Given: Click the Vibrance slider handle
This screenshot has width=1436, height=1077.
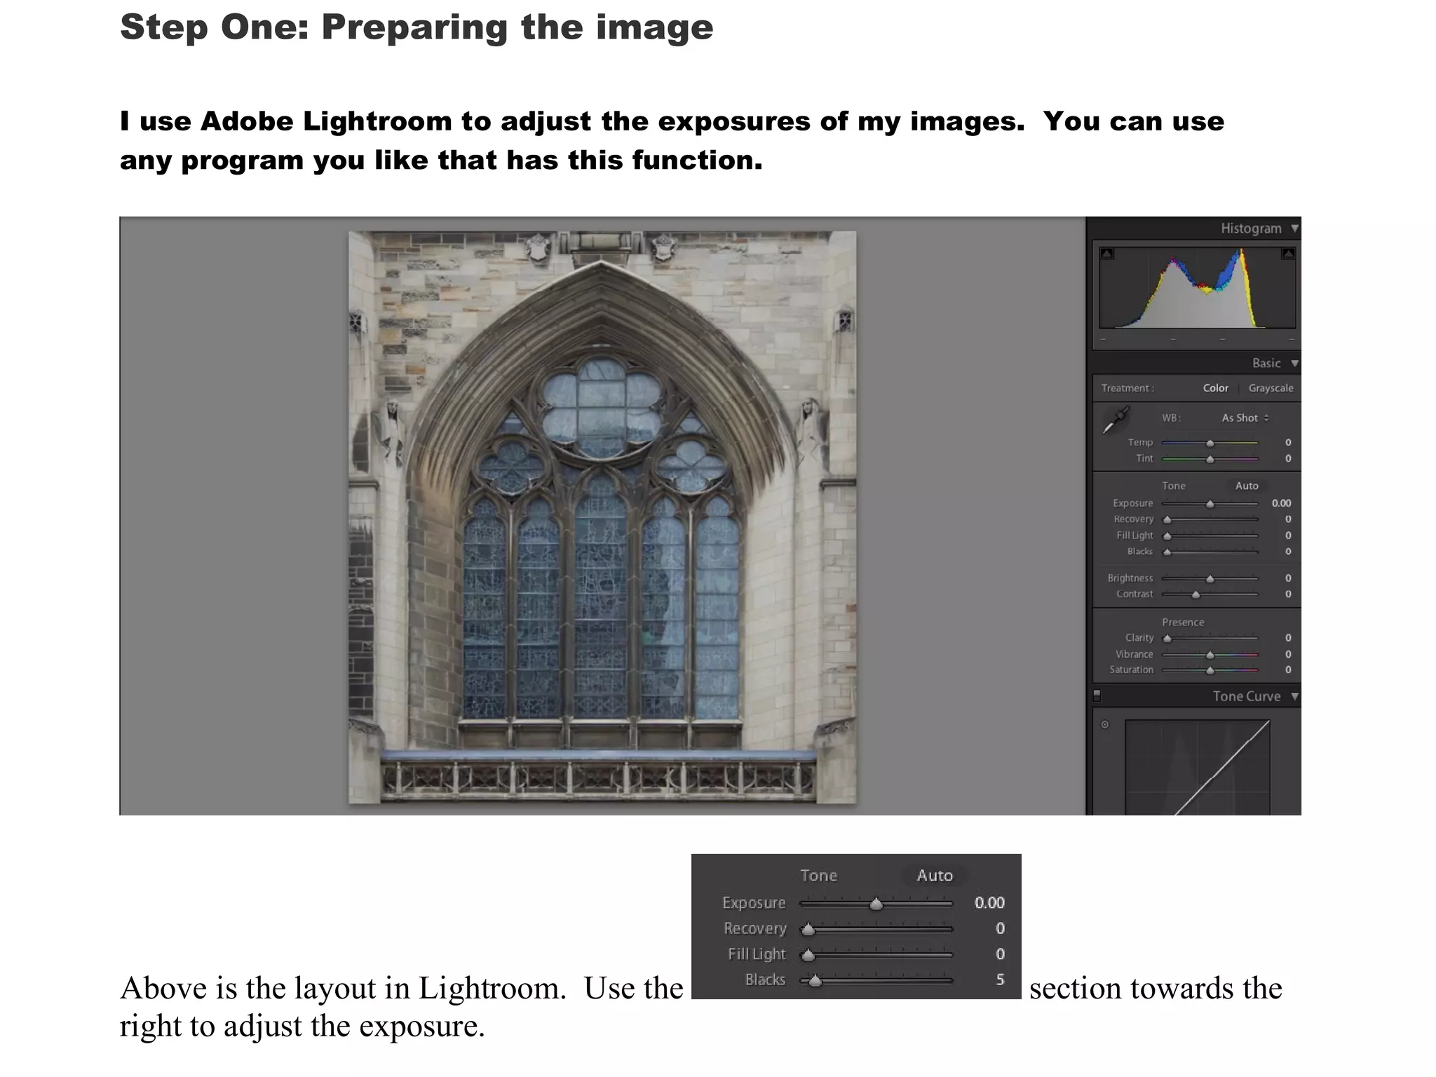Looking at the screenshot, I should pos(1210,655).
